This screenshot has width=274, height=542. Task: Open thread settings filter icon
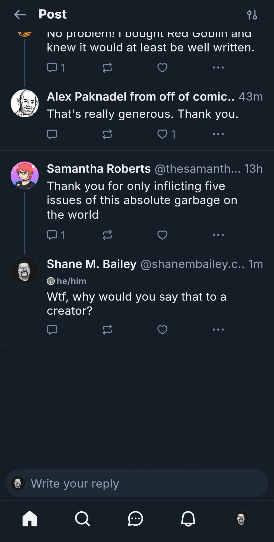pyautogui.click(x=252, y=15)
